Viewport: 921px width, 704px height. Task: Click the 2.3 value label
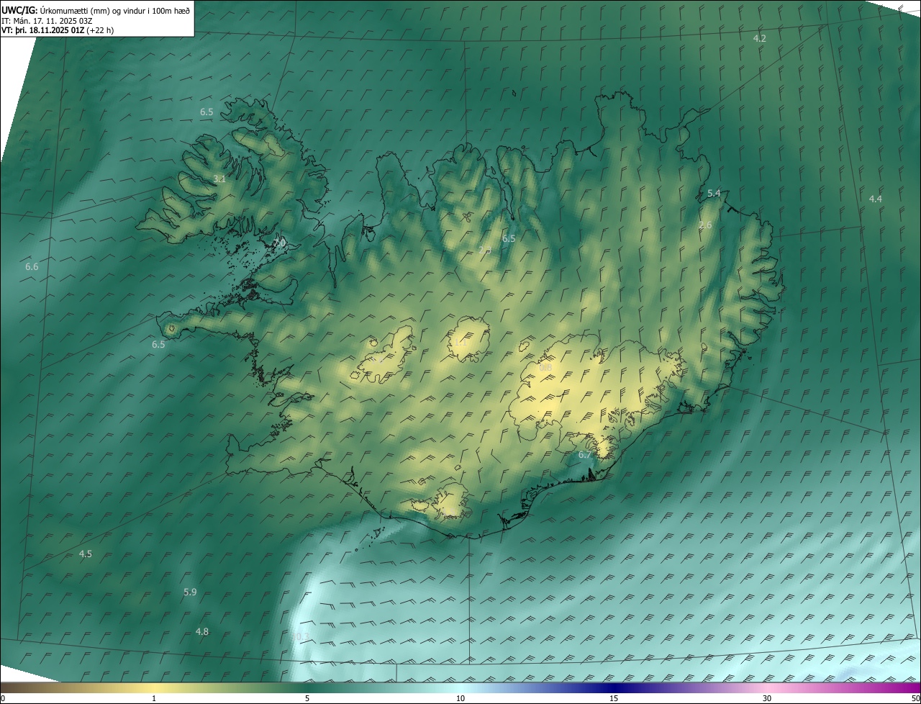coord(484,250)
